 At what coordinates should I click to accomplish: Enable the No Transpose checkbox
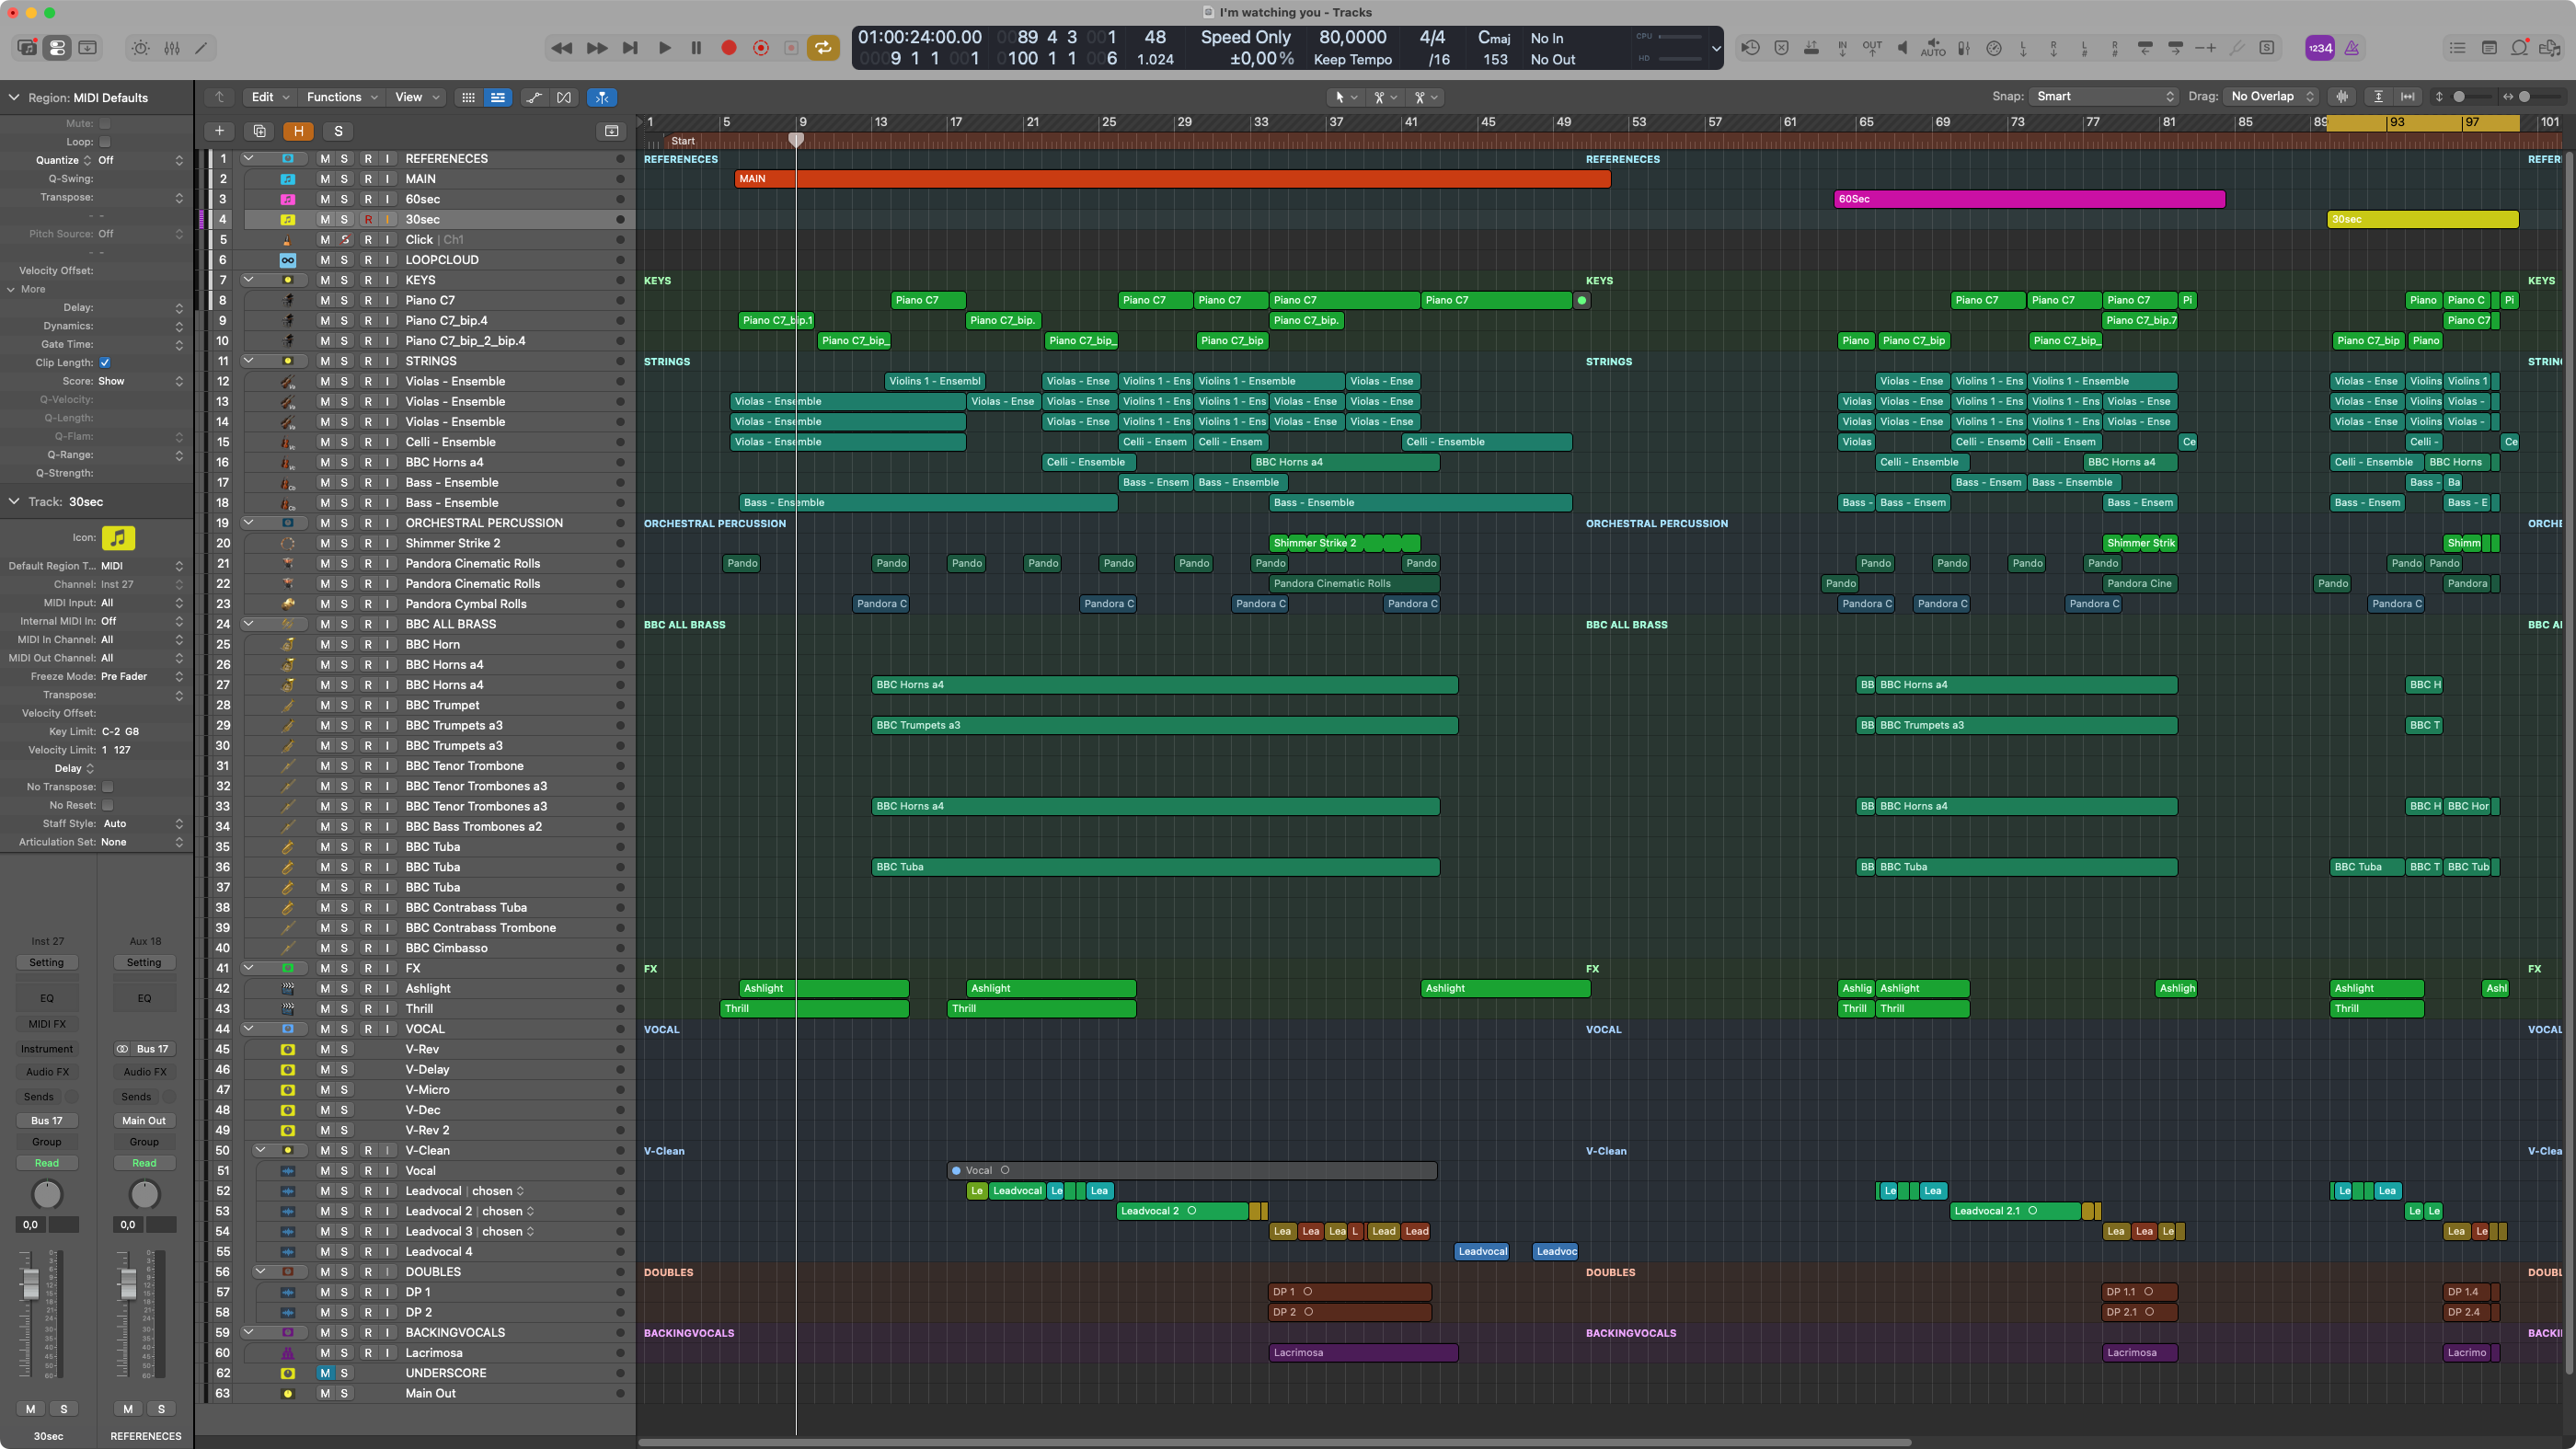108,787
